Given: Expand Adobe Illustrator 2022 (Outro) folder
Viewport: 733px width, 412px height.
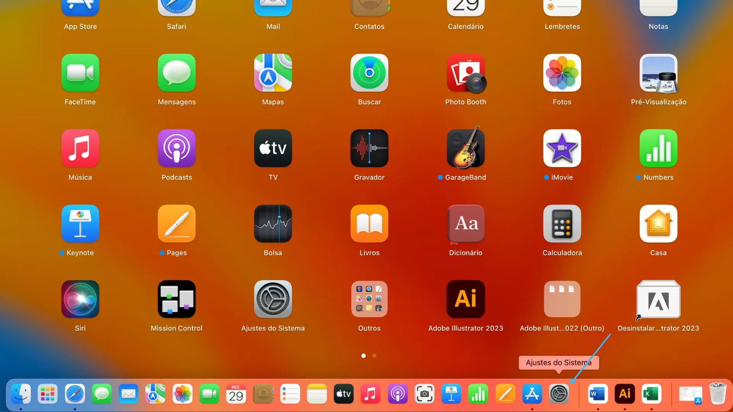Looking at the screenshot, I should (x=562, y=299).
